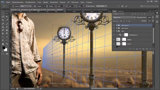Open the Изображение menu
The image size is (160, 90).
click(30, 2)
